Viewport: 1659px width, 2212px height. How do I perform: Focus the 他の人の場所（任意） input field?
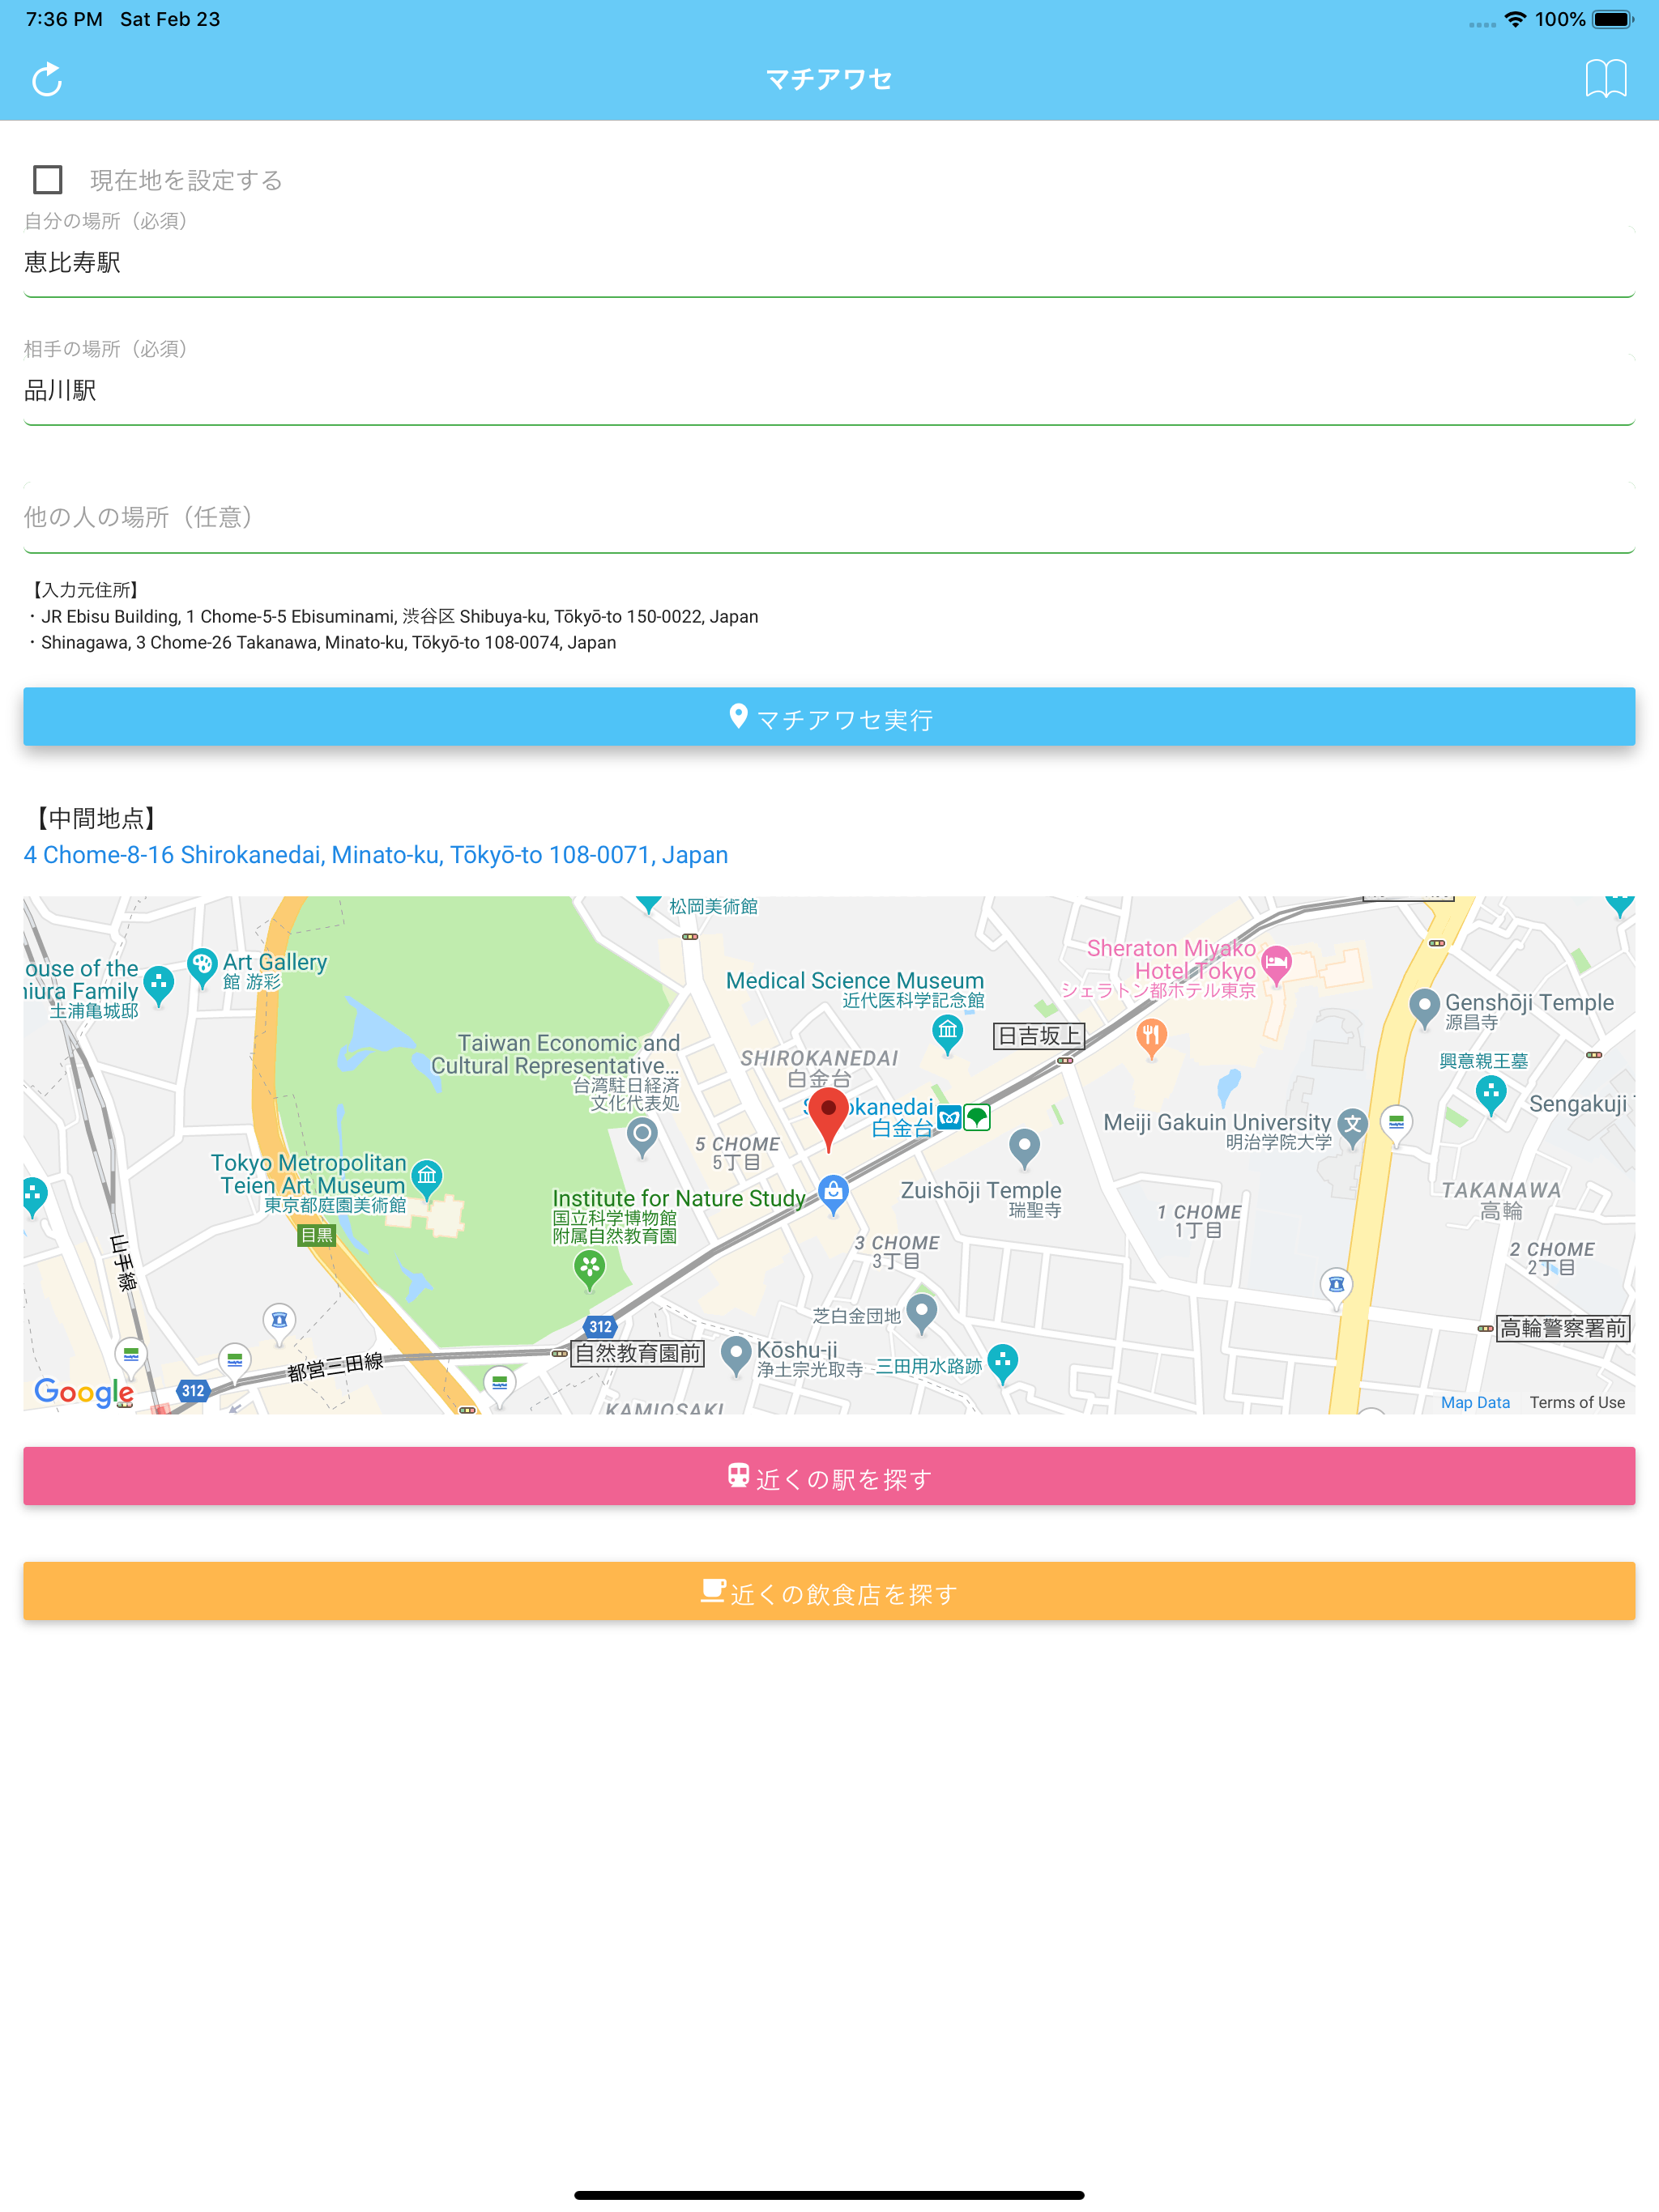click(x=829, y=518)
